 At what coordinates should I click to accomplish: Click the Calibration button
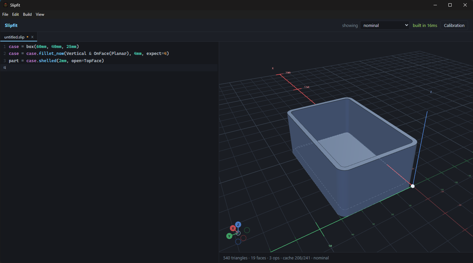[454, 25]
